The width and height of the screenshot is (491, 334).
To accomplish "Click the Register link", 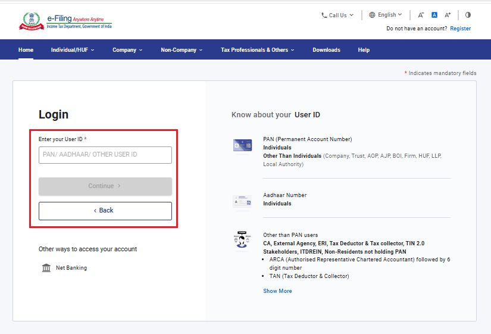I will pos(460,29).
